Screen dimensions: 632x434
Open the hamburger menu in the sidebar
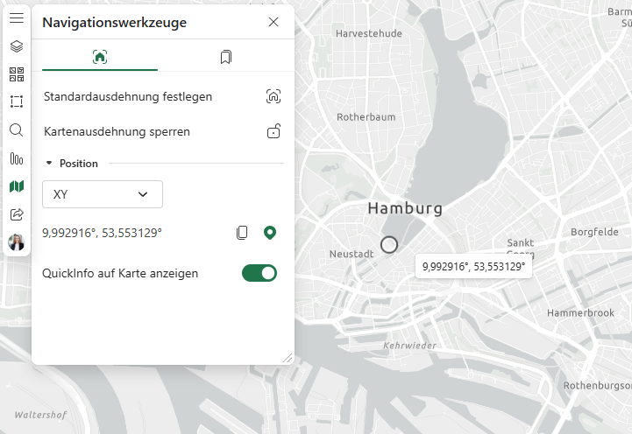tap(17, 18)
